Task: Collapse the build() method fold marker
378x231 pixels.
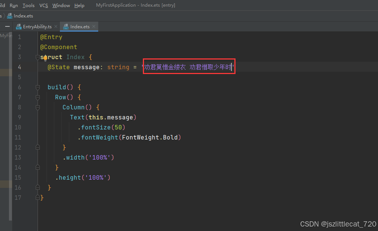Action: pos(38,87)
